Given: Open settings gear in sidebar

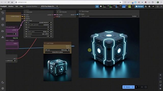Looking at the screenshot, I should [x=3, y=88].
